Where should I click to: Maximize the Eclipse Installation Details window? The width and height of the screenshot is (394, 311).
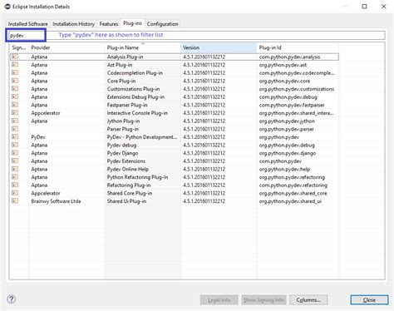[364, 7]
